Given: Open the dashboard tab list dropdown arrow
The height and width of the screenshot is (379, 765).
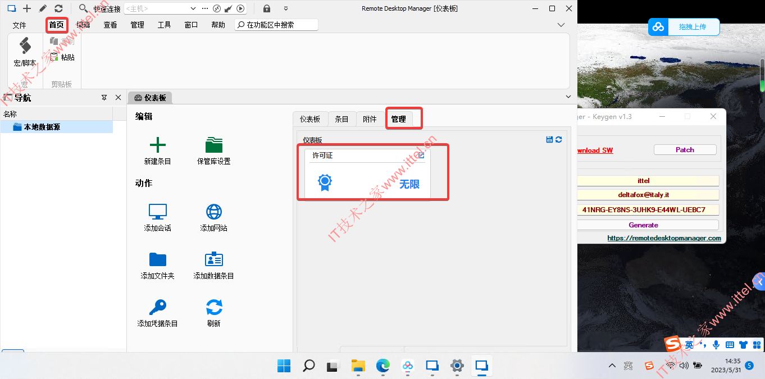Looking at the screenshot, I should point(568,97).
